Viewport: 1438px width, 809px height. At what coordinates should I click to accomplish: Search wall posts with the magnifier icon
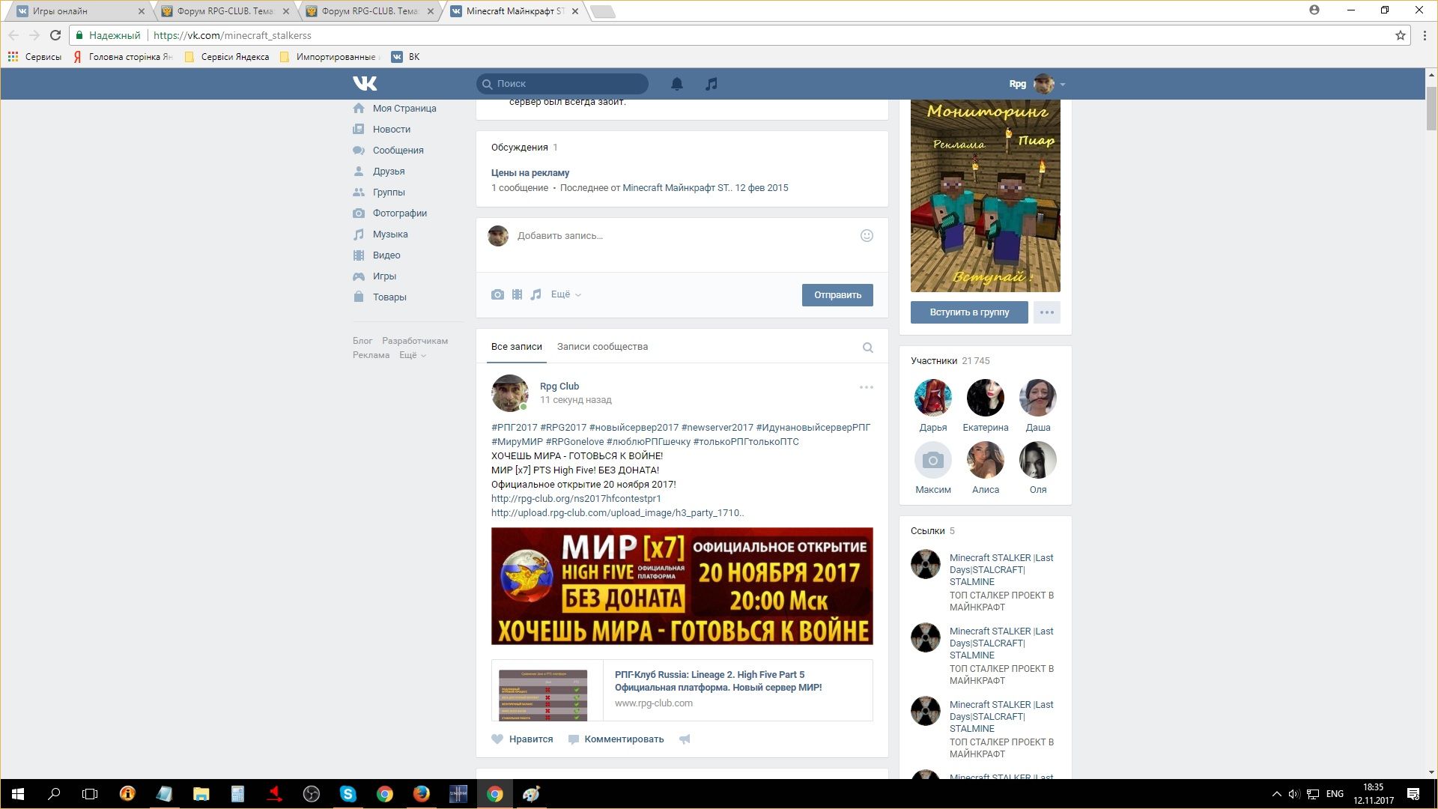coord(867,347)
